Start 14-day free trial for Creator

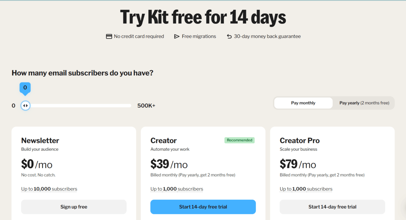pyautogui.click(x=203, y=206)
